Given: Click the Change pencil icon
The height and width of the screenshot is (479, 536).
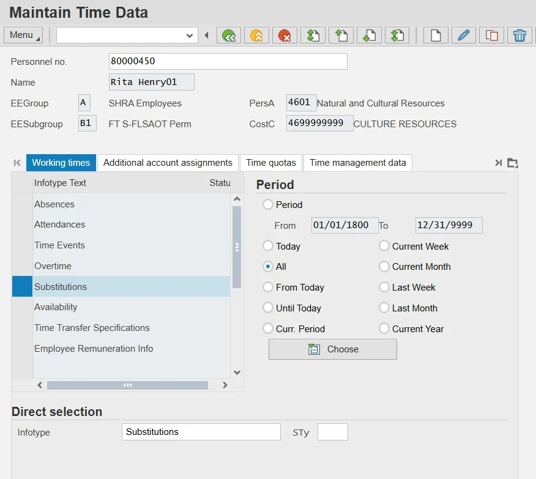Looking at the screenshot, I should pyautogui.click(x=464, y=35).
